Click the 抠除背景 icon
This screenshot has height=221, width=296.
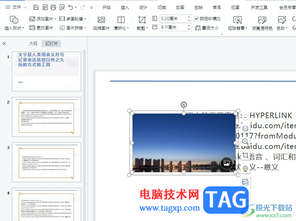(237, 20)
